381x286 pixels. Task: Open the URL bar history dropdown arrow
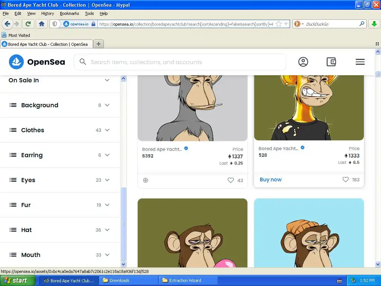click(x=286, y=24)
